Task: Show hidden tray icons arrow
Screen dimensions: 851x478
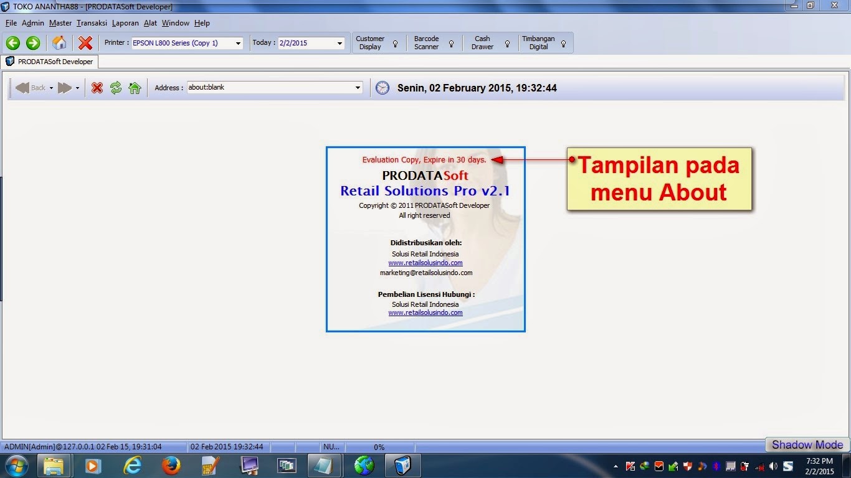Action: (616, 466)
